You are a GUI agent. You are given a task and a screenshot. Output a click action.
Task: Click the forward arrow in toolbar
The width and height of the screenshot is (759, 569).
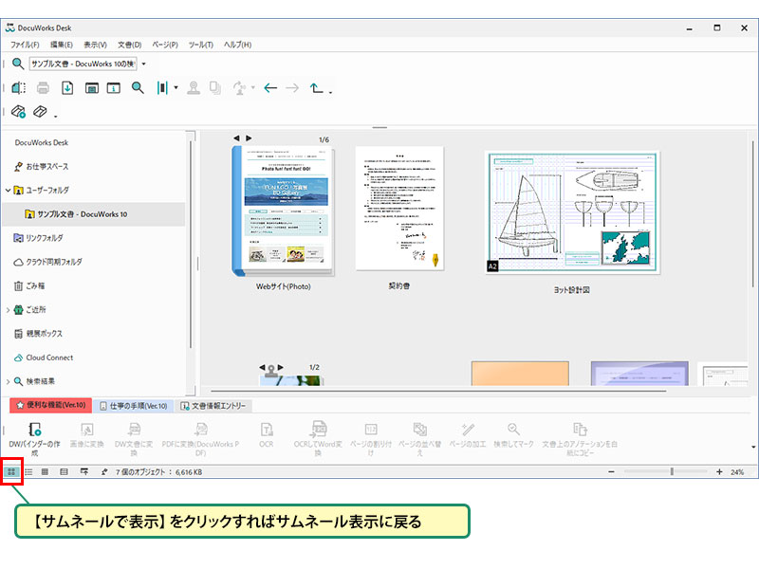(x=292, y=88)
